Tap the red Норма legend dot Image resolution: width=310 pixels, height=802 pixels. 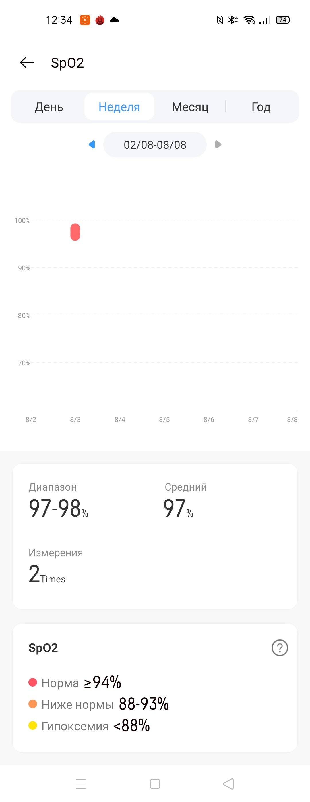(x=33, y=683)
